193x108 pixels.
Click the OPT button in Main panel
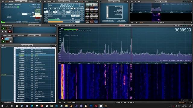click(x=6, y=4)
